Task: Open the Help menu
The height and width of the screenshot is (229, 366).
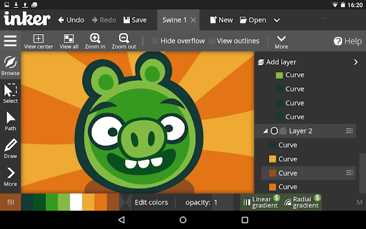Action: (x=348, y=41)
